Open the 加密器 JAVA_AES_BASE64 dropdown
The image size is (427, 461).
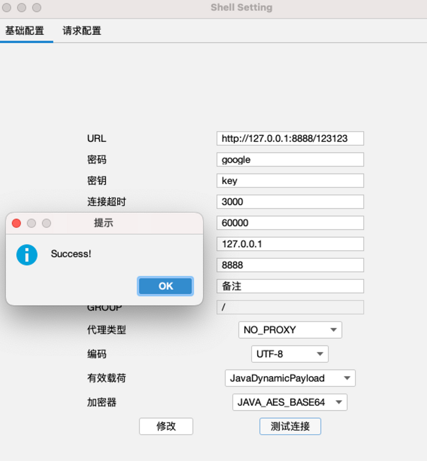[290, 402]
